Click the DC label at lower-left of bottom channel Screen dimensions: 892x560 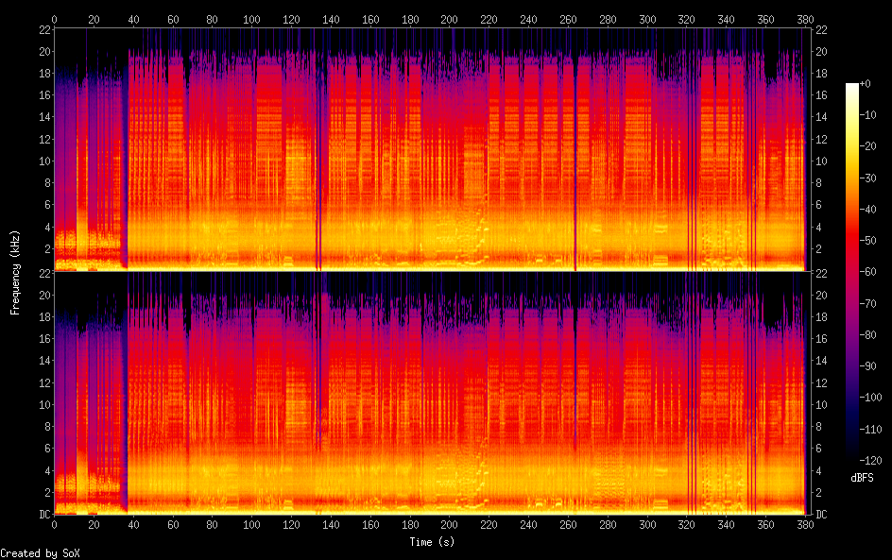(43, 515)
